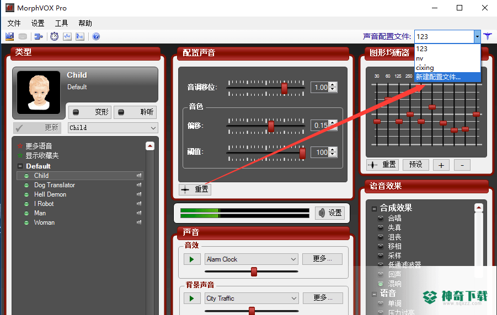Click the equalizer 重置 reset button

[382, 165]
